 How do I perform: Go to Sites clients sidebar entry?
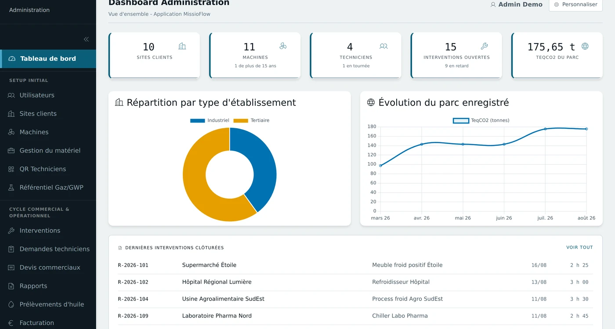(x=48, y=114)
